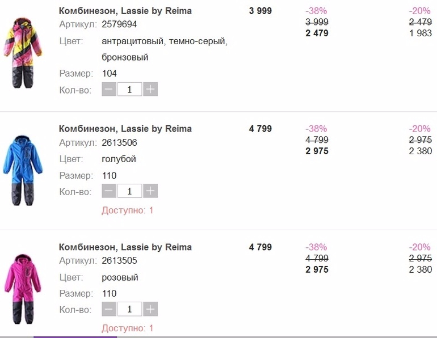Viewport: 437px width, 338px height.
Task: Click article number 2613506
Action: click(119, 143)
